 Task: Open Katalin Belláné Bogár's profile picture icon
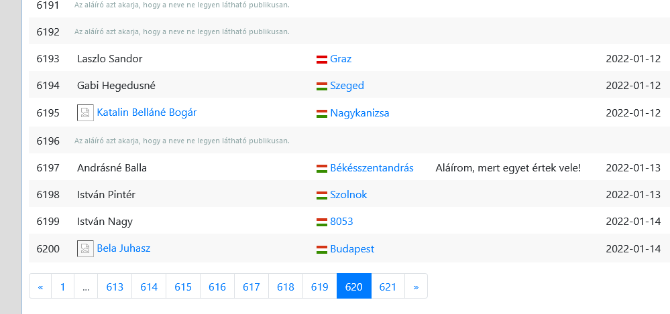point(85,112)
